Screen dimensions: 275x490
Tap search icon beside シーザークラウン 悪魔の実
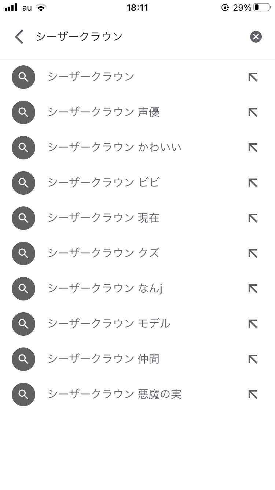pyautogui.click(x=23, y=394)
